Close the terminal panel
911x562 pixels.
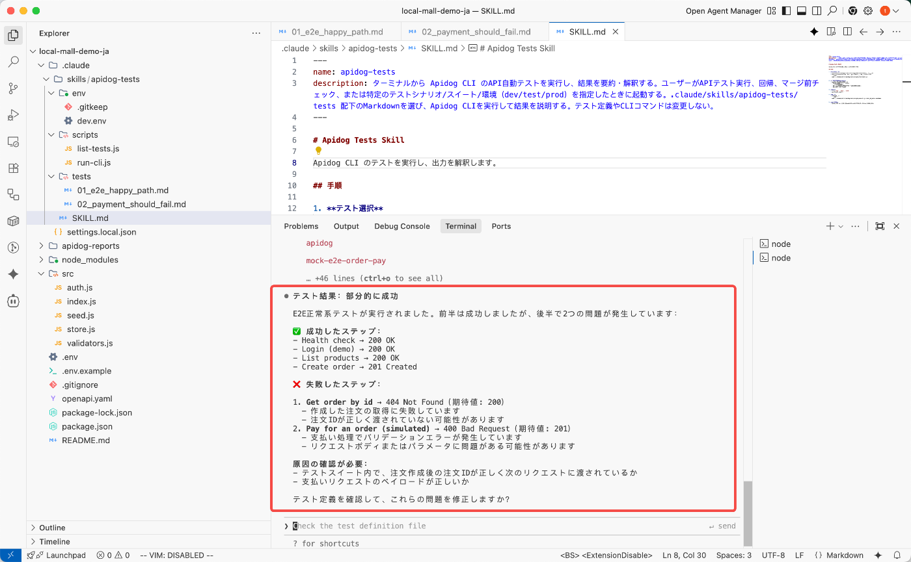click(x=897, y=226)
